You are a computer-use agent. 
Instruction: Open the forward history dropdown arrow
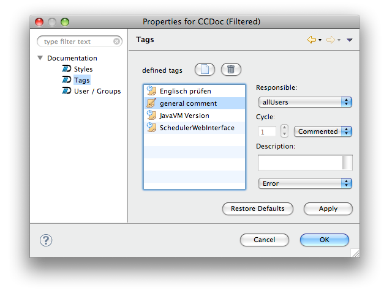click(339, 40)
